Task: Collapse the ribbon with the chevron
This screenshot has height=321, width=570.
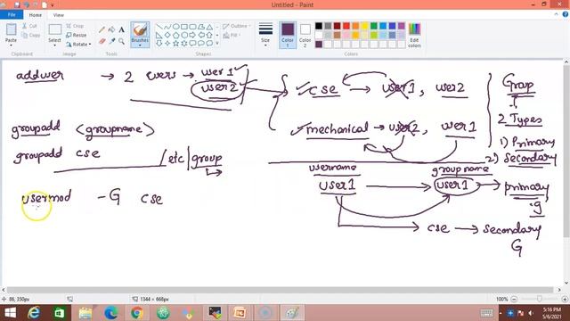Action: coord(556,14)
